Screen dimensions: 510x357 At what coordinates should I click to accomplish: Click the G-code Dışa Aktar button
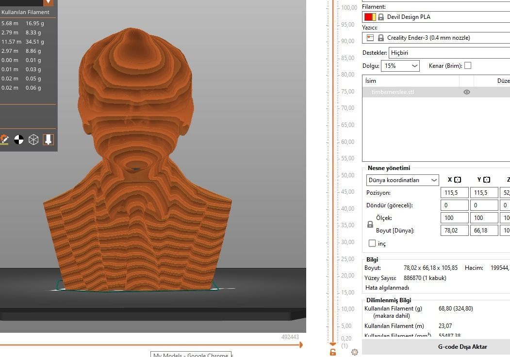pos(462,347)
